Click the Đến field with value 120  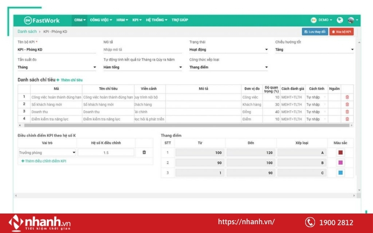[251, 153]
